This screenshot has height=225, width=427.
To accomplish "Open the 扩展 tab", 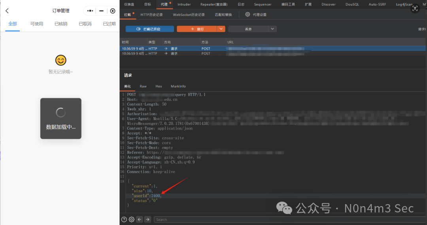I will [x=308, y=4].
